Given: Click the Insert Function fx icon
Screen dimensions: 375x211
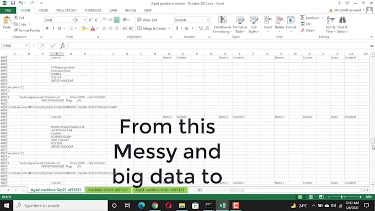Looking at the screenshot, I should (x=63, y=46).
